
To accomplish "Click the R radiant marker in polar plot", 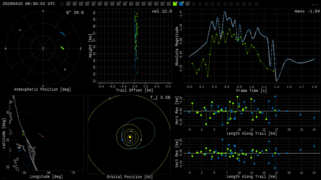I will (x=20, y=30).
